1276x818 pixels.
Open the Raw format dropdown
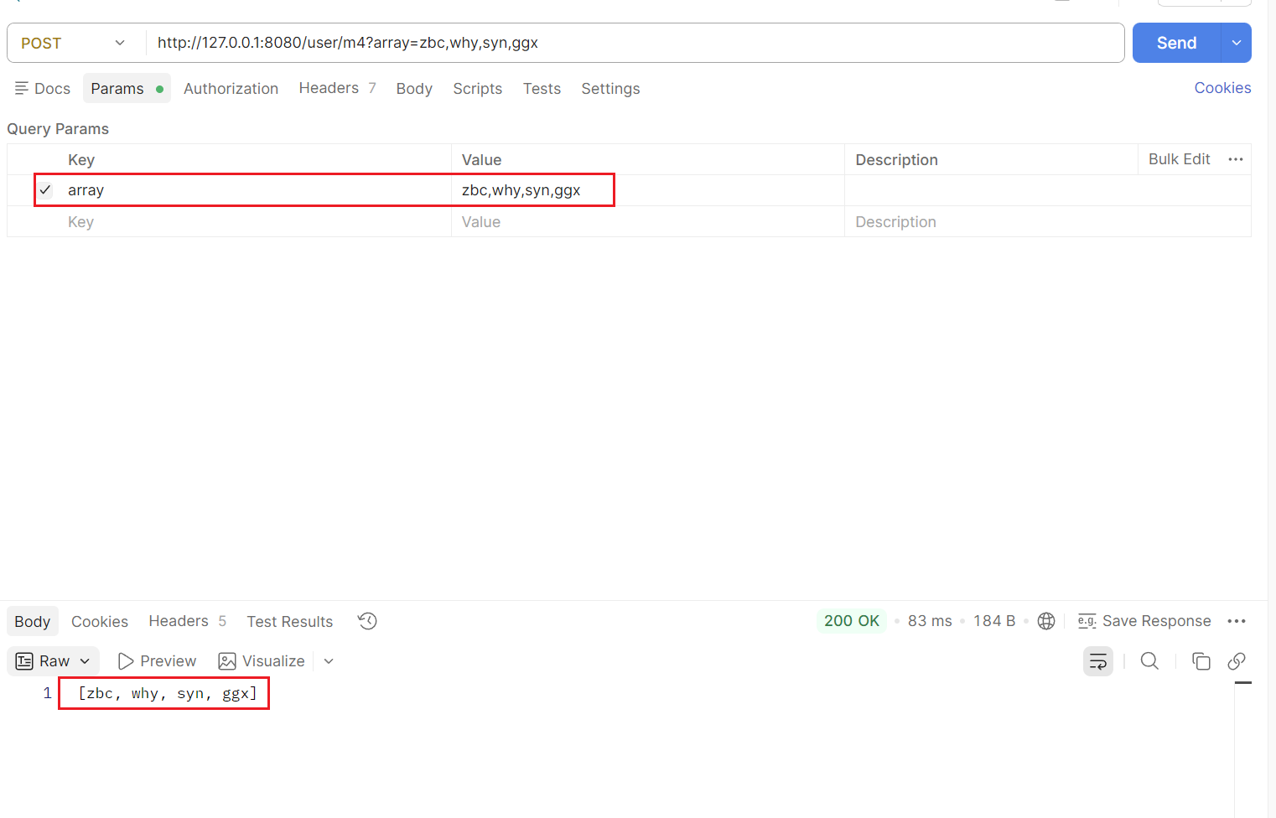(x=54, y=661)
